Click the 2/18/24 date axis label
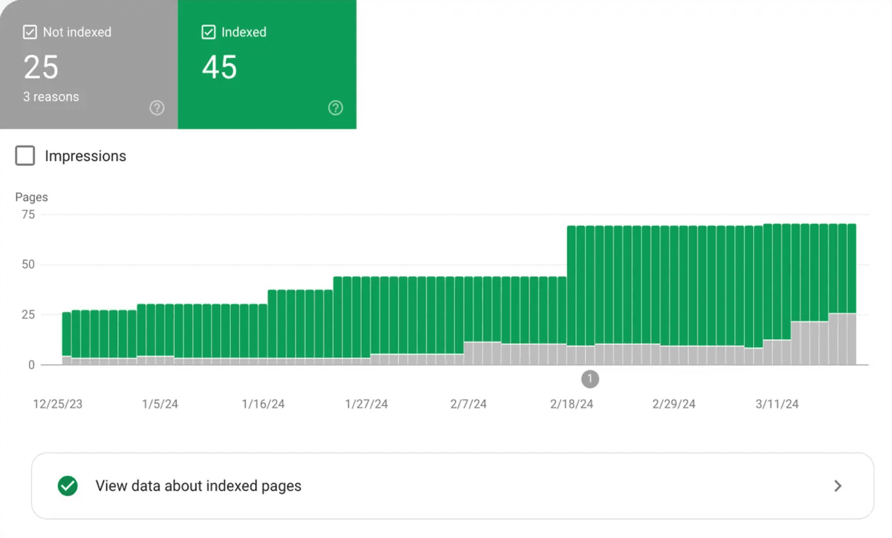 click(571, 404)
